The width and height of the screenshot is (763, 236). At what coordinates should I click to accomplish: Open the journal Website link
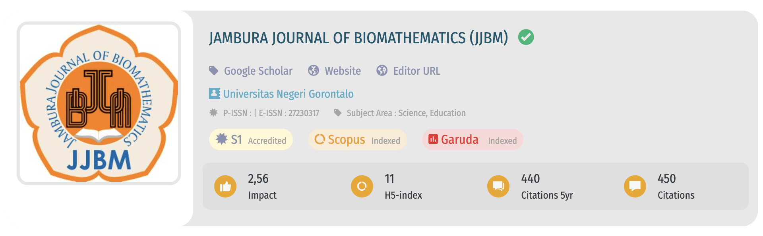[343, 71]
